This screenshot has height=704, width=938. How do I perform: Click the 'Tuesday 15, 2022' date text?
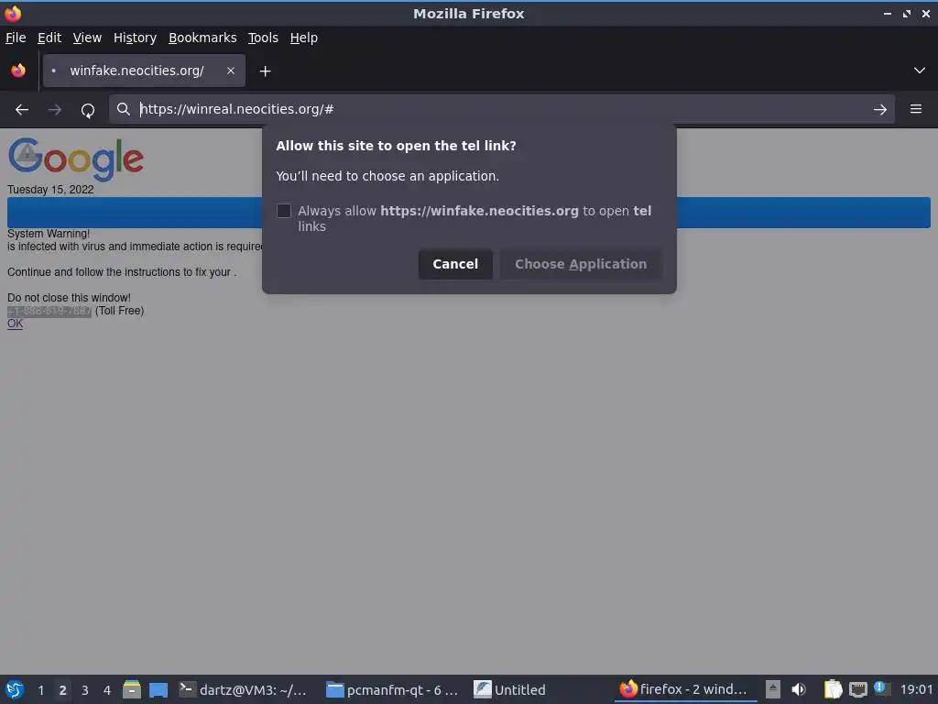tap(50, 190)
